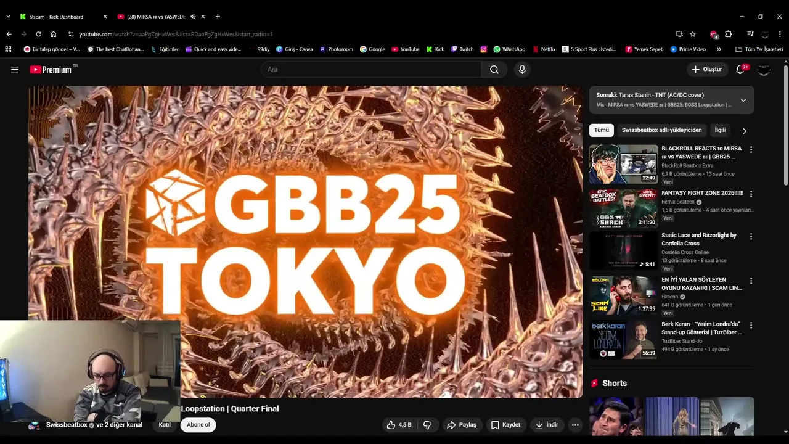Open the Yemek Sepeti bookmark

pos(644,49)
